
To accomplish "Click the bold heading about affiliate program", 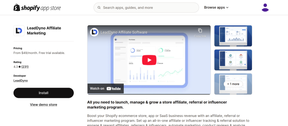I will (157, 105).
